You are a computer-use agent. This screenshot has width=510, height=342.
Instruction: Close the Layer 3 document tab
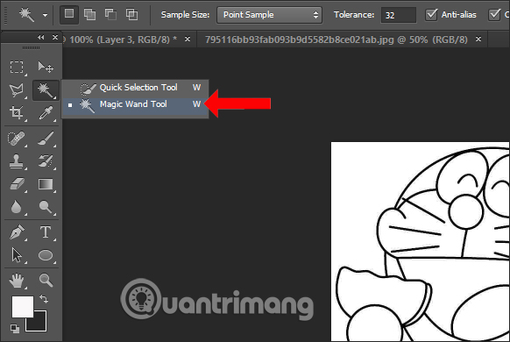pos(188,39)
